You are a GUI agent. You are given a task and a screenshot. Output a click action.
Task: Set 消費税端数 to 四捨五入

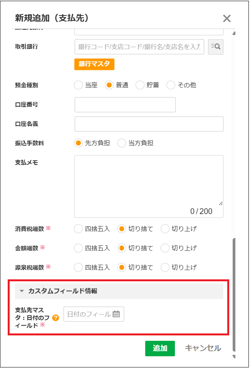[78, 229]
